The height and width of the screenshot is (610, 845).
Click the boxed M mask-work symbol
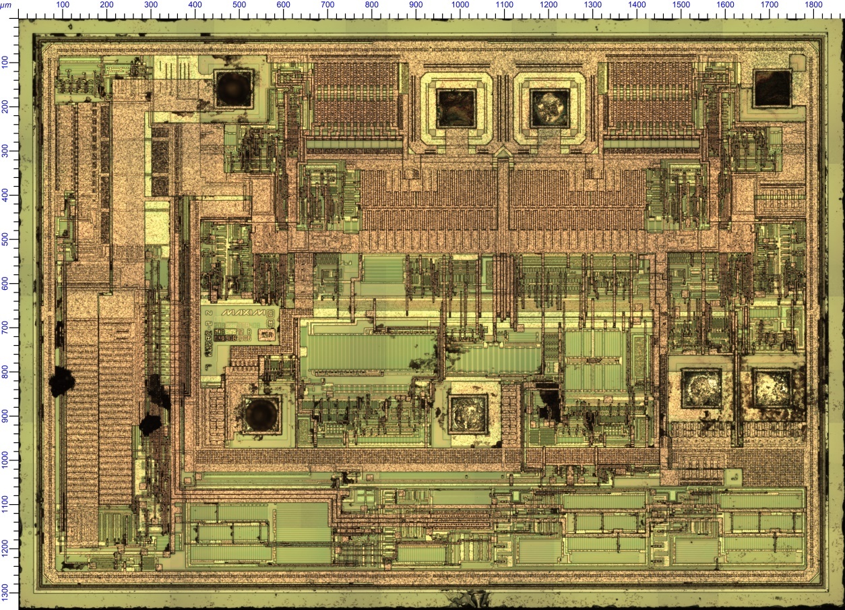pyautogui.click(x=270, y=324)
